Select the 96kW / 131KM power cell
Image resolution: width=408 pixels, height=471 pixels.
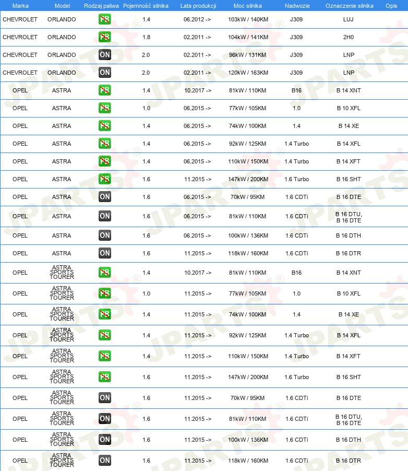click(247, 55)
